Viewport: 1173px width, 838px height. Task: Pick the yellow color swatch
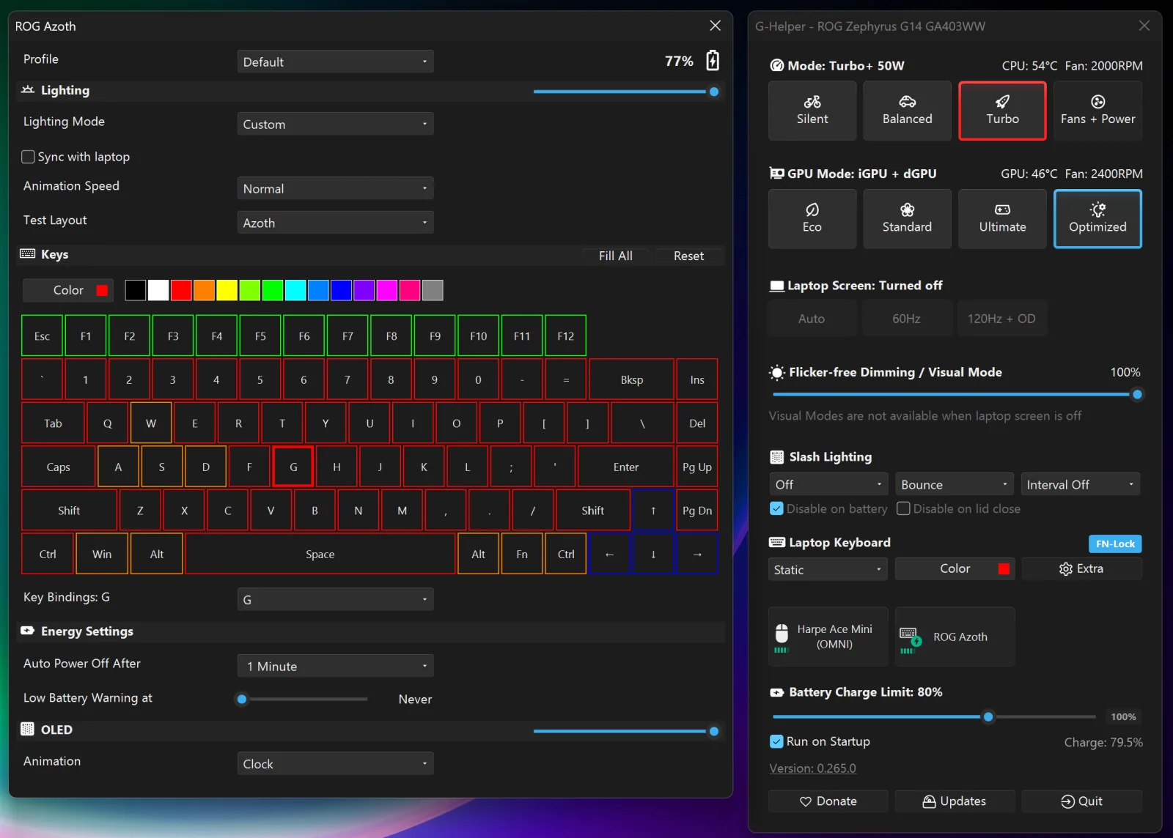click(227, 290)
